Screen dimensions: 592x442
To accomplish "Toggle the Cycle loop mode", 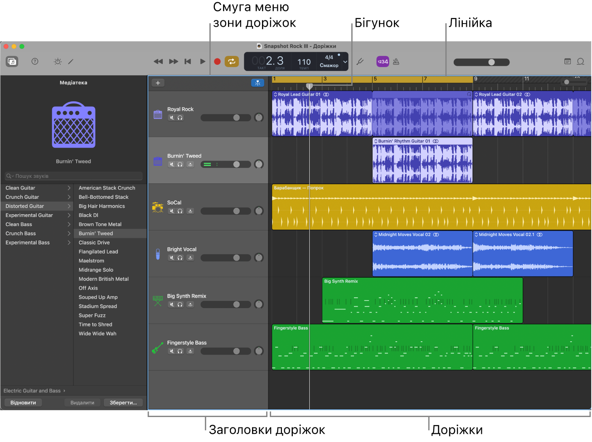I will point(232,61).
